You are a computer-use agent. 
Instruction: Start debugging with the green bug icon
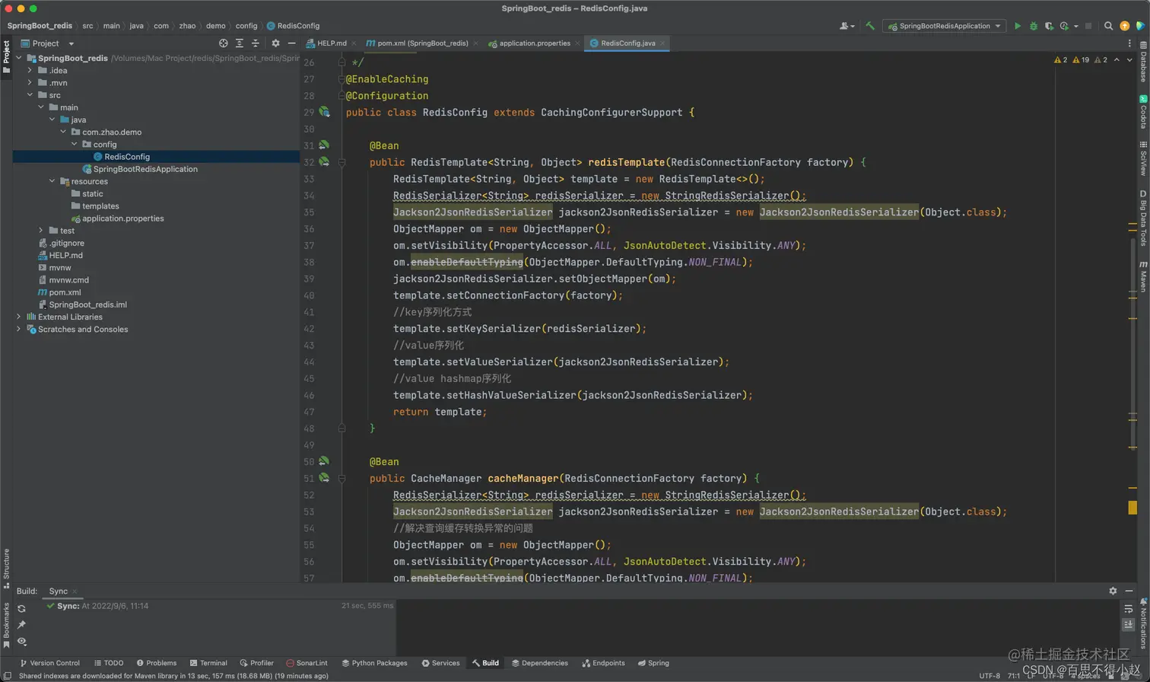pos(1033,26)
